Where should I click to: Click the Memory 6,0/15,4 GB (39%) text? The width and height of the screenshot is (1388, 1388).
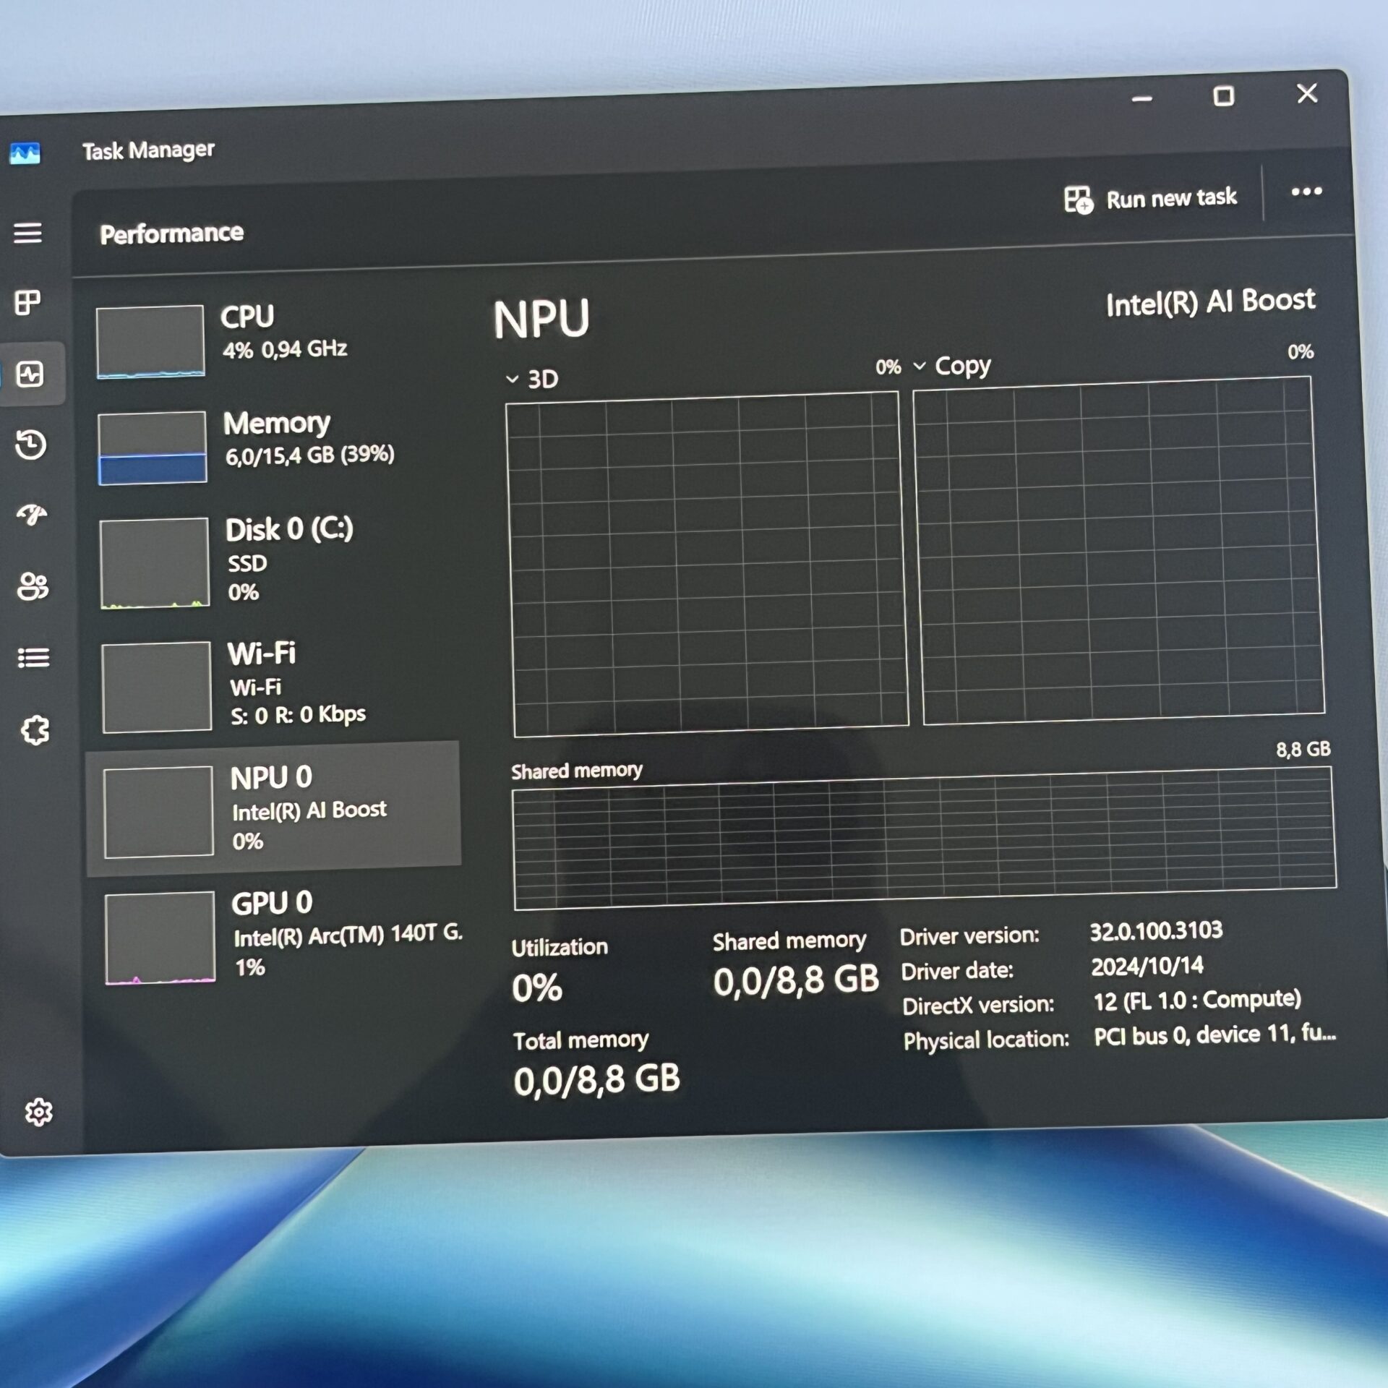(309, 455)
